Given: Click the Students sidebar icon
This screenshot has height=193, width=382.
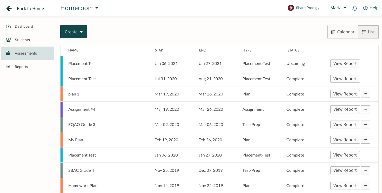Looking at the screenshot, I should pyautogui.click(x=8, y=40).
